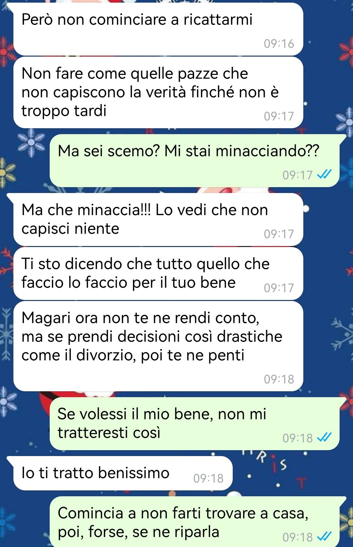Screen dimensions: 353x547
Task: Tap the read-receipt checkmarks on "Se volessi il mio bene" message
Action: (325, 437)
